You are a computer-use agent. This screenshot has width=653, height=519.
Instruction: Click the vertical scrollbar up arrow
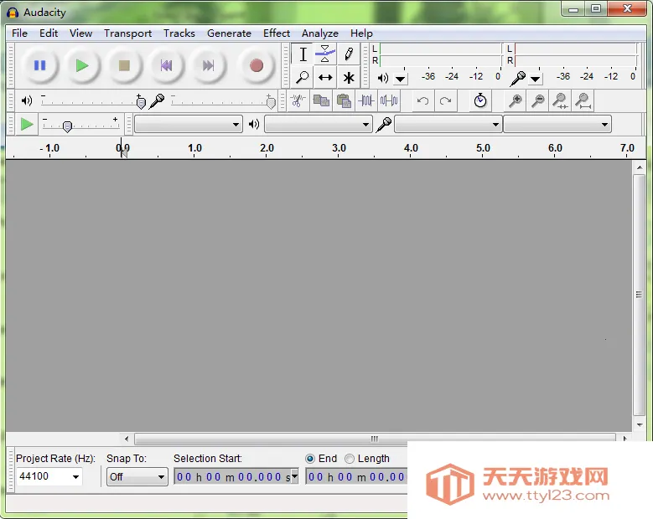tap(640, 167)
